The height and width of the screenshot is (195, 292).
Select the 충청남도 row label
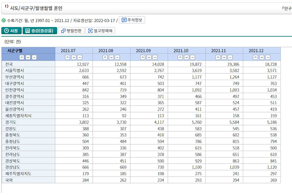[13, 141]
